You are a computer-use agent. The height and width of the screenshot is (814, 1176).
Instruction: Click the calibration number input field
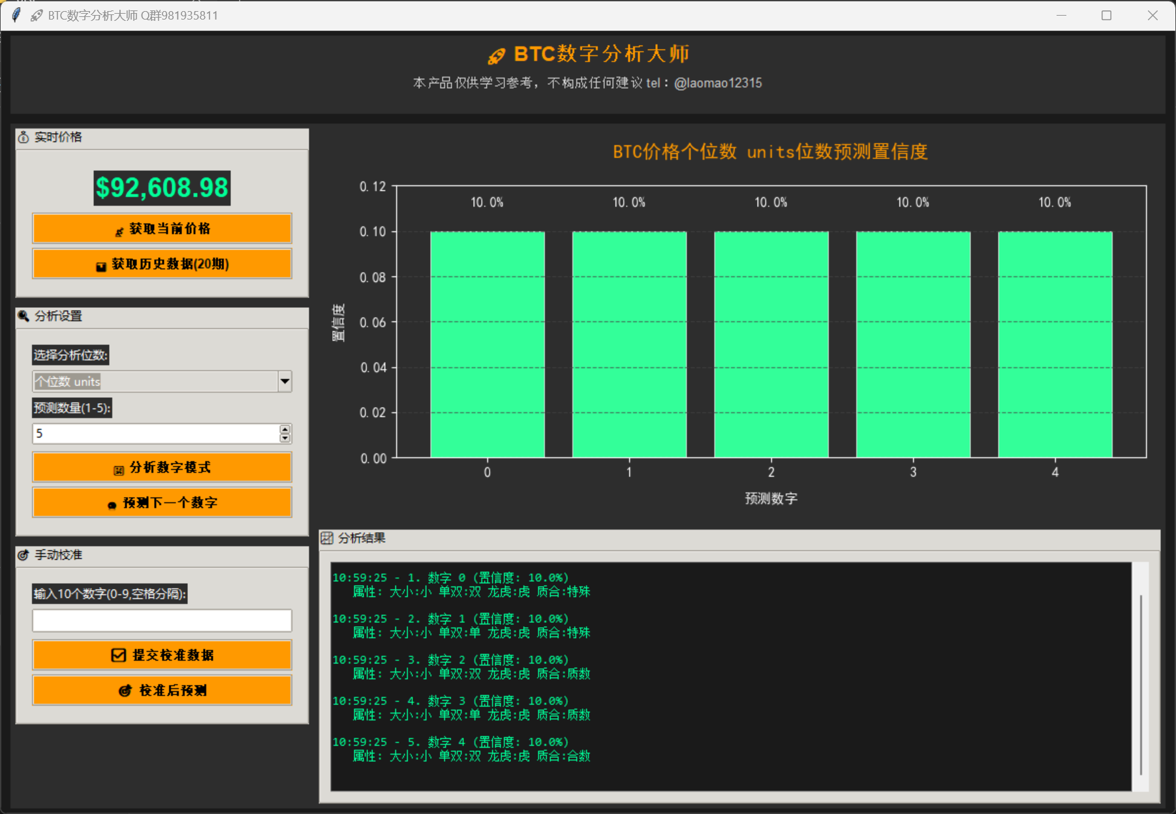click(x=161, y=620)
